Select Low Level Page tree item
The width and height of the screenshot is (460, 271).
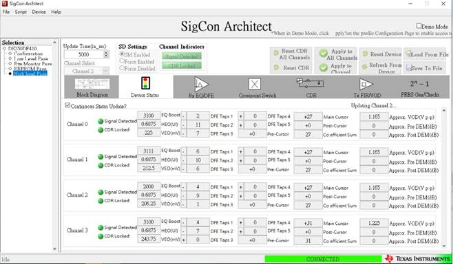(31, 58)
